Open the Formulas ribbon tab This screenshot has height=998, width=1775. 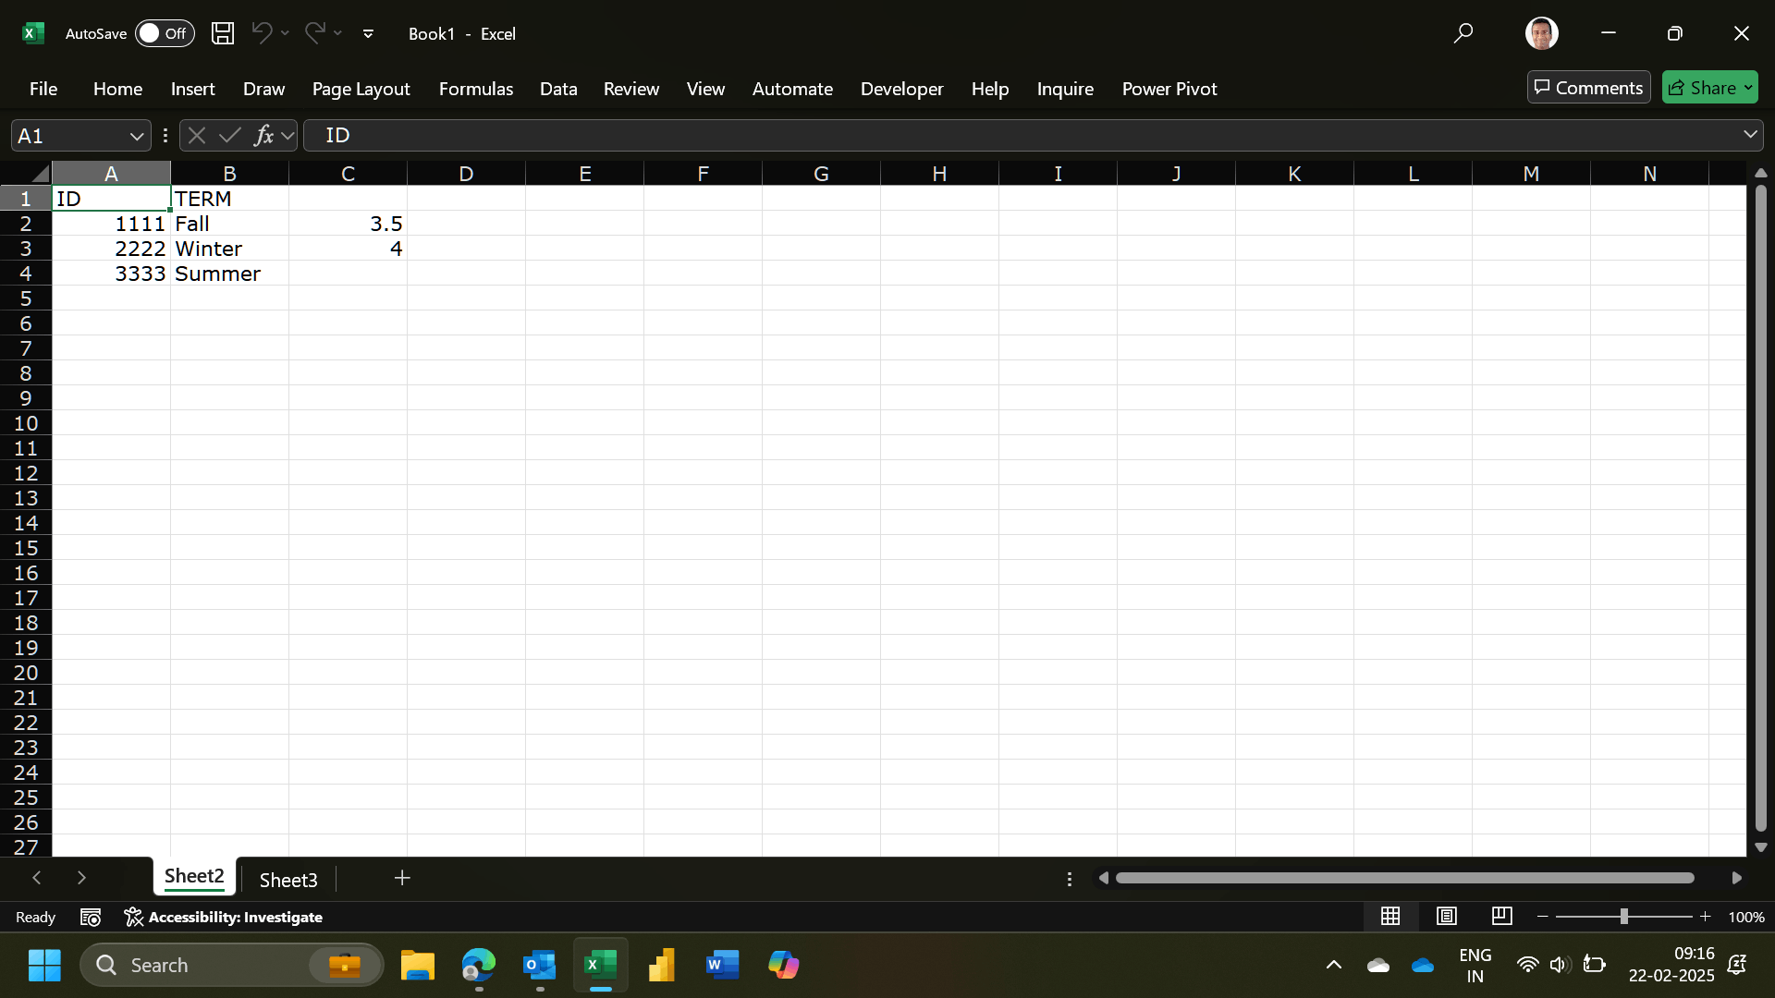click(x=475, y=89)
